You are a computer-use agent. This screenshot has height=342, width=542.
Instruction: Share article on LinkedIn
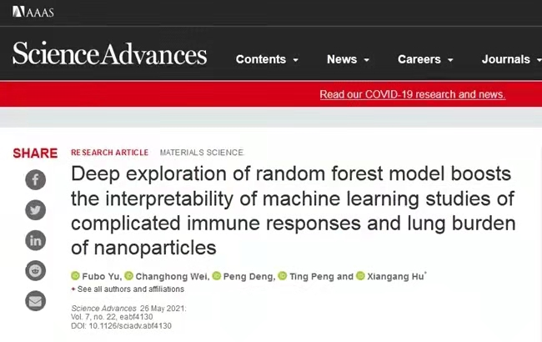tap(35, 240)
